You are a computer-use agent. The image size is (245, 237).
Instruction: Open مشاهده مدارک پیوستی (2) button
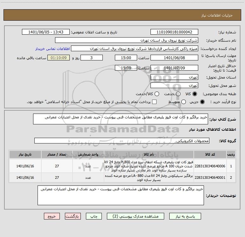[136, 216]
